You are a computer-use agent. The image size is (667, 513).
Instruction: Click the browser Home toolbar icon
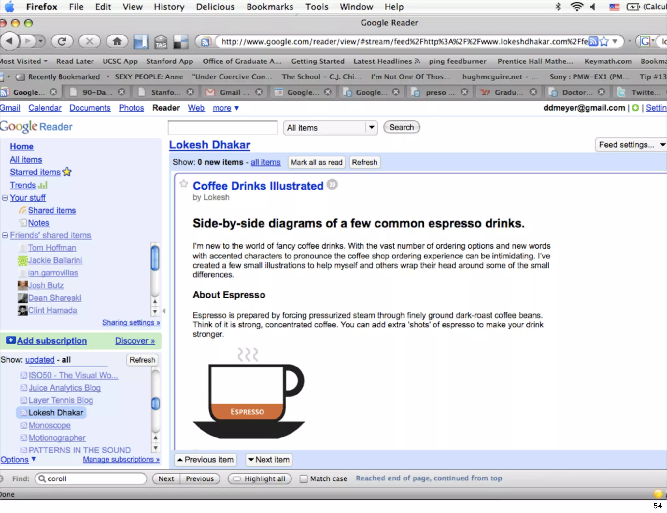click(117, 41)
